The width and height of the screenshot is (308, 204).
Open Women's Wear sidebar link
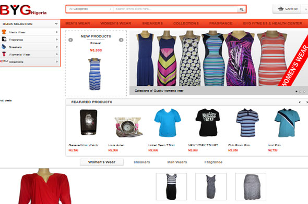click(x=19, y=55)
